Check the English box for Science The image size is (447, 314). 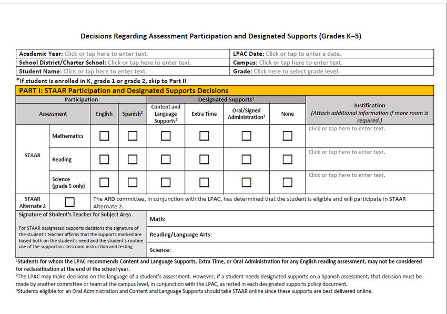coord(104,182)
